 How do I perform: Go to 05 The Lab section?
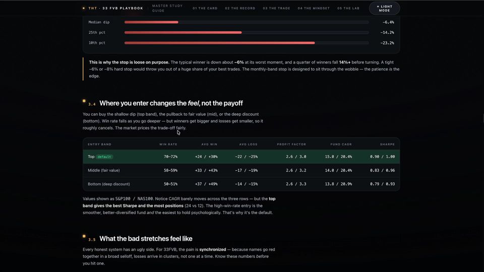coord(348,9)
